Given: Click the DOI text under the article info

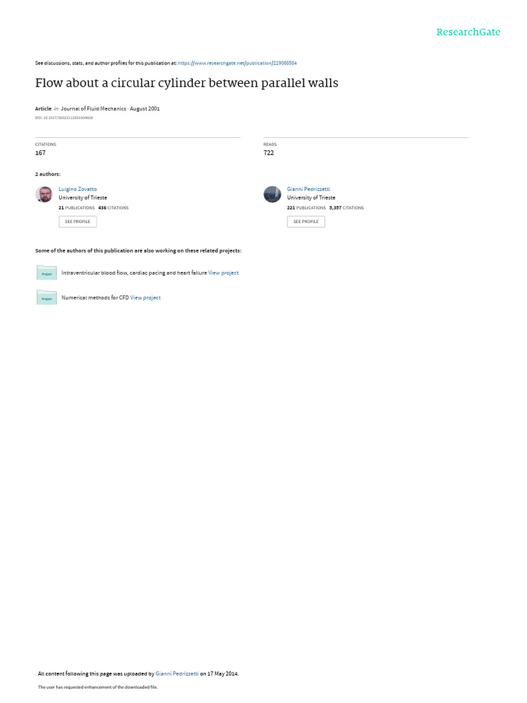Looking at the screenshot, I should [64, 118].
